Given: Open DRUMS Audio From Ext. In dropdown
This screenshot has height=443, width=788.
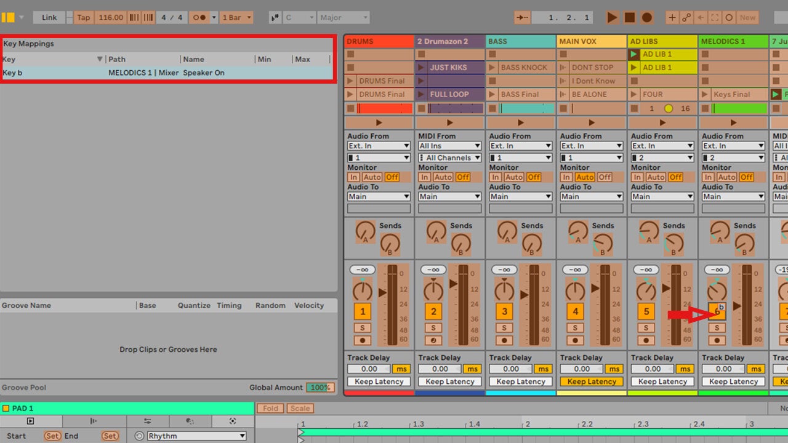Looking at the screenshot, I should coord(379,146).
